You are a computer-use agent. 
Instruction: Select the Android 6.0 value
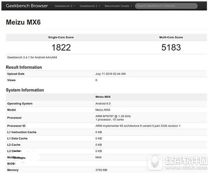[103, 104]
